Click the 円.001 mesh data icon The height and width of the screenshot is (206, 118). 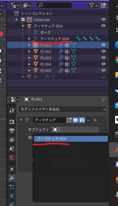point(74,45)
